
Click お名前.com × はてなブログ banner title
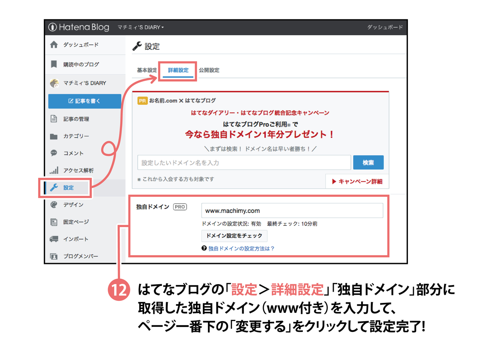point(183,101)
